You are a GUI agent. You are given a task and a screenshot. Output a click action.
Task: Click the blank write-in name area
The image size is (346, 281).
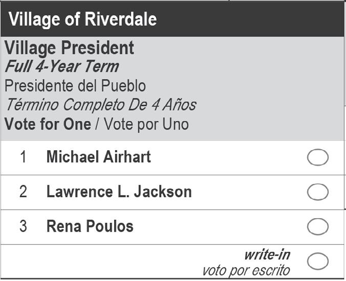(102, 262)
